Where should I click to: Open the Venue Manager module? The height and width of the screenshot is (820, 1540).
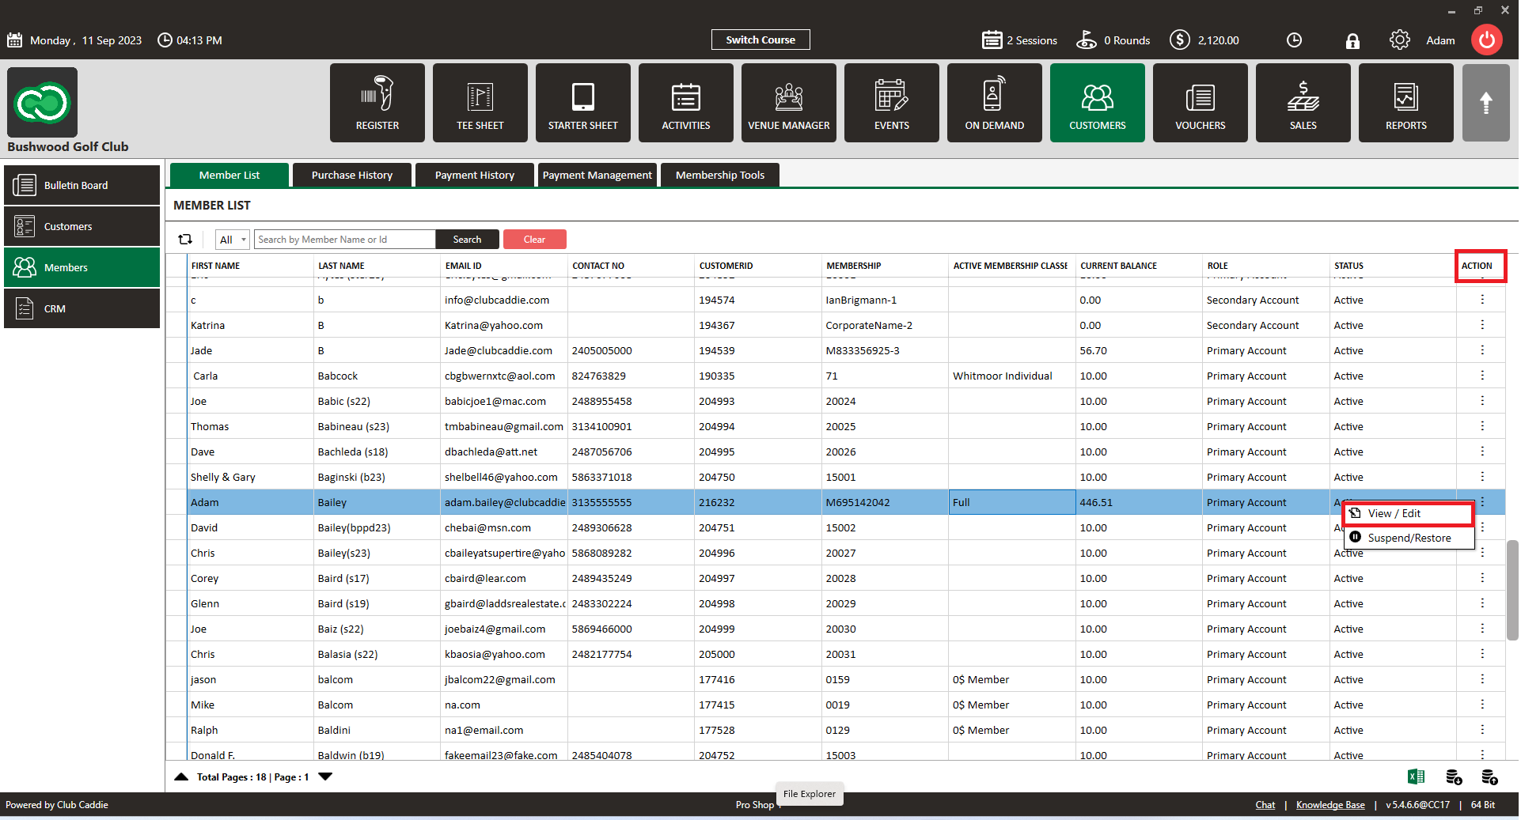pyautogui.click(x=788, y=103)
